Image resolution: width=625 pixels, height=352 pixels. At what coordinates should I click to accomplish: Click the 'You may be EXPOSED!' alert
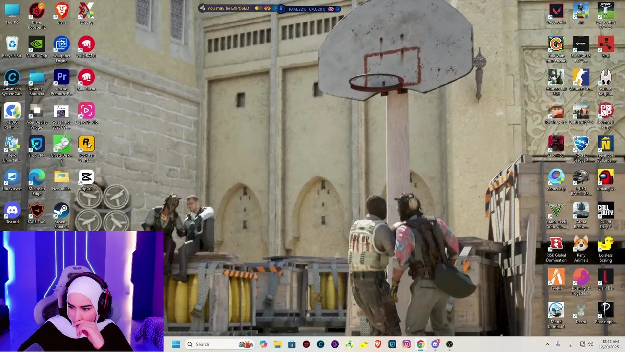click(x=229, y=8)
